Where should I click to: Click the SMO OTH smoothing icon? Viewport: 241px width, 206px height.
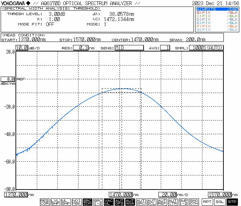click(194, 202)
